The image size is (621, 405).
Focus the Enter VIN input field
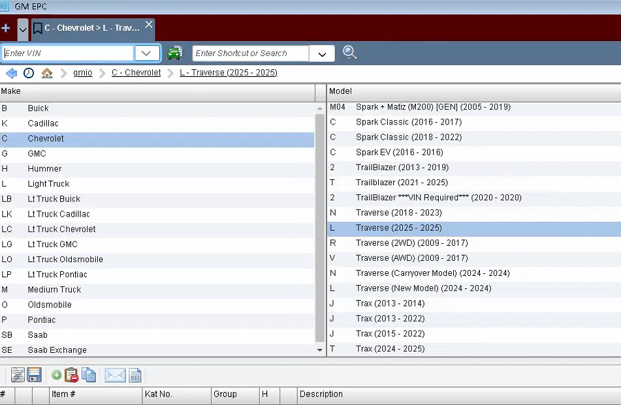(x=68, y=53)
